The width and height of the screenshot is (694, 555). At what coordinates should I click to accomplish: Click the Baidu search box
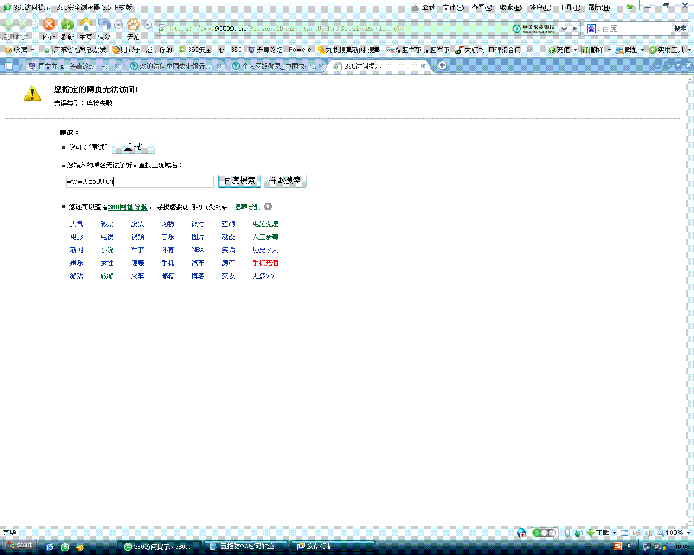635,29
